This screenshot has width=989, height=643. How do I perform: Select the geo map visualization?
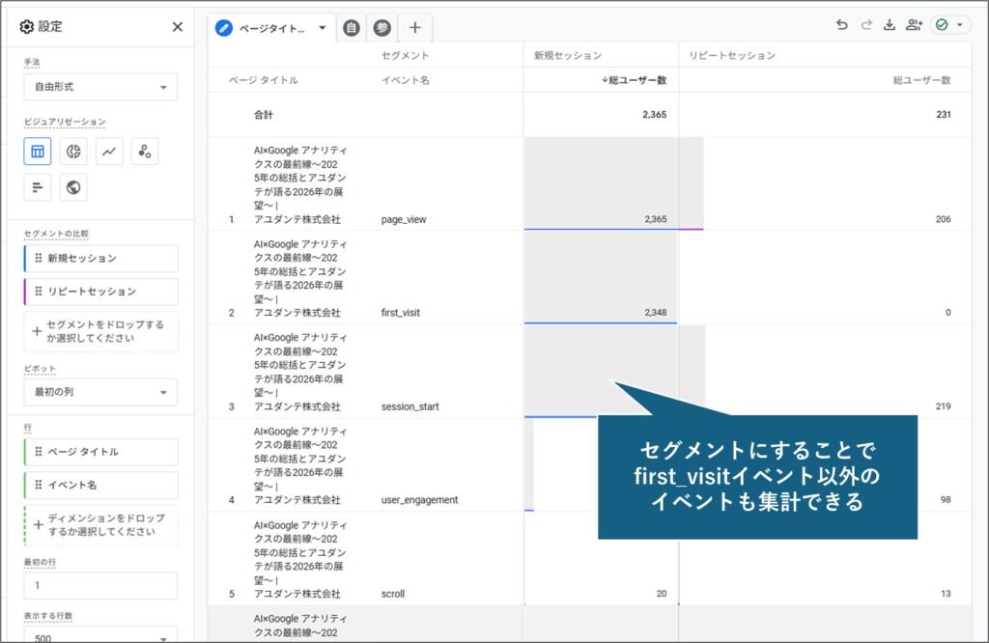(73, 187)
